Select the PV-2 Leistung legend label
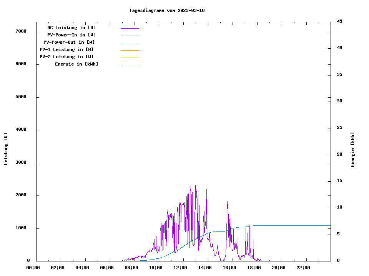 [66, 57]
